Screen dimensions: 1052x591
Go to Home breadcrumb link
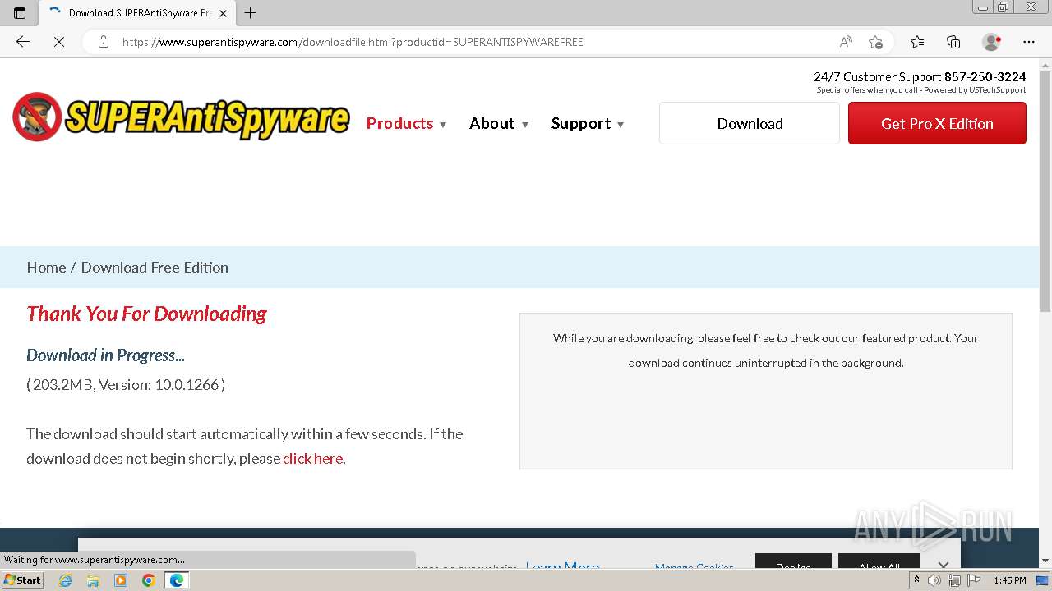point(46,268)
